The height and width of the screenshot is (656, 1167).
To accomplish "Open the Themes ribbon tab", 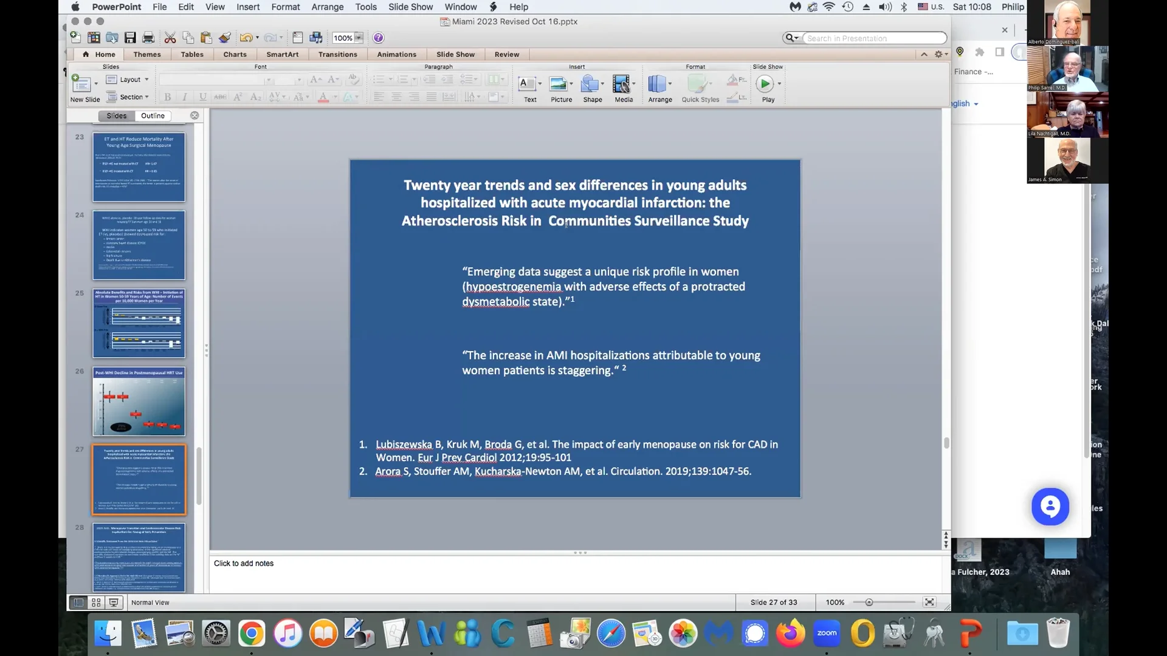I will [x=147, y=54].
